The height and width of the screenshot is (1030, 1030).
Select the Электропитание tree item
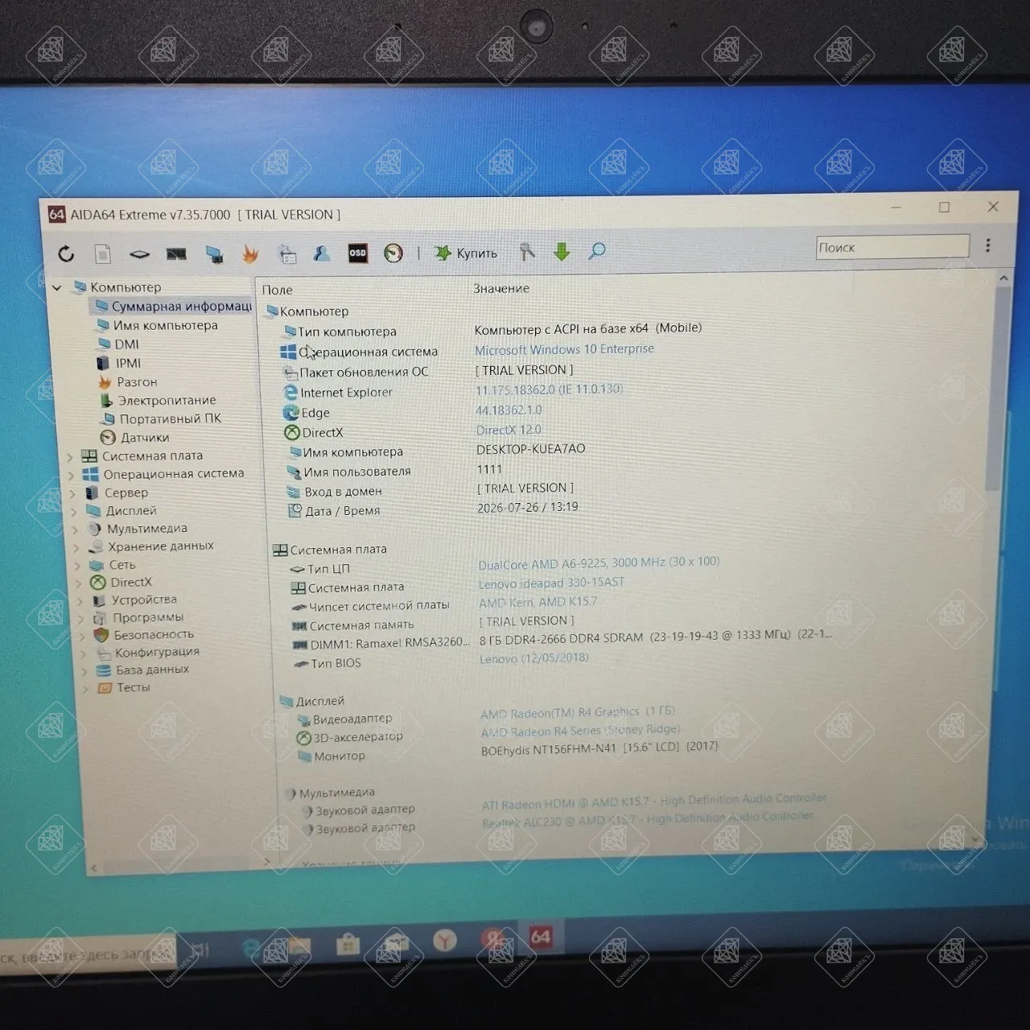158,400
